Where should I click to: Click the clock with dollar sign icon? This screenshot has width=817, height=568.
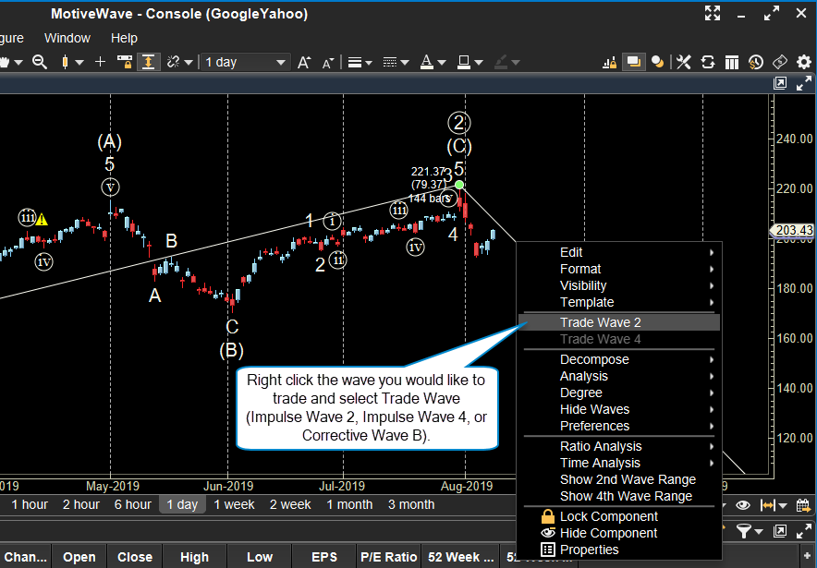pos(756,62)
